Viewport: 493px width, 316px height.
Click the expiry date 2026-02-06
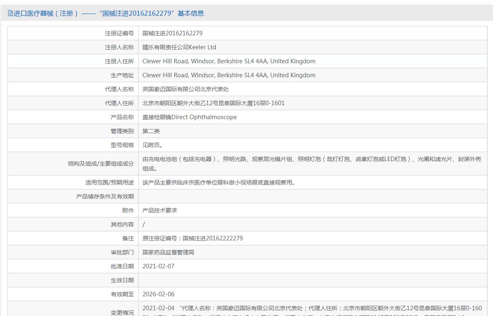(x=158, y=294)
